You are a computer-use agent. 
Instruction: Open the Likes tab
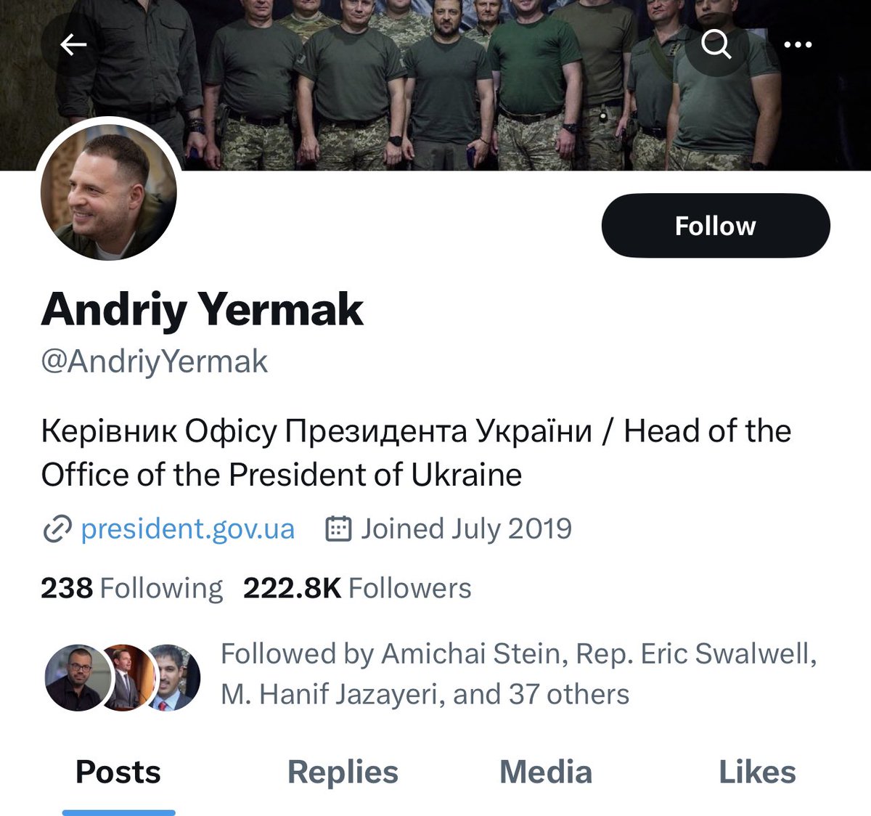point(757,772)
